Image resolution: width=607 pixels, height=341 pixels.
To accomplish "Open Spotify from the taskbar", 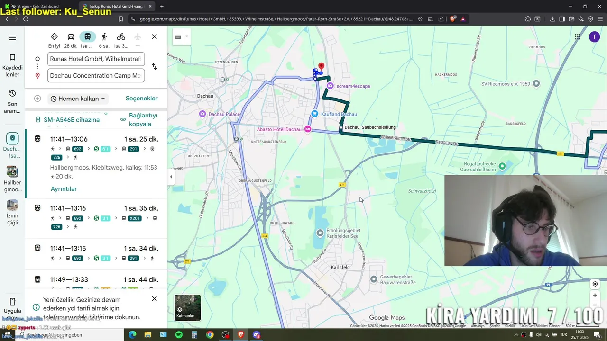I will pos(179,335).
